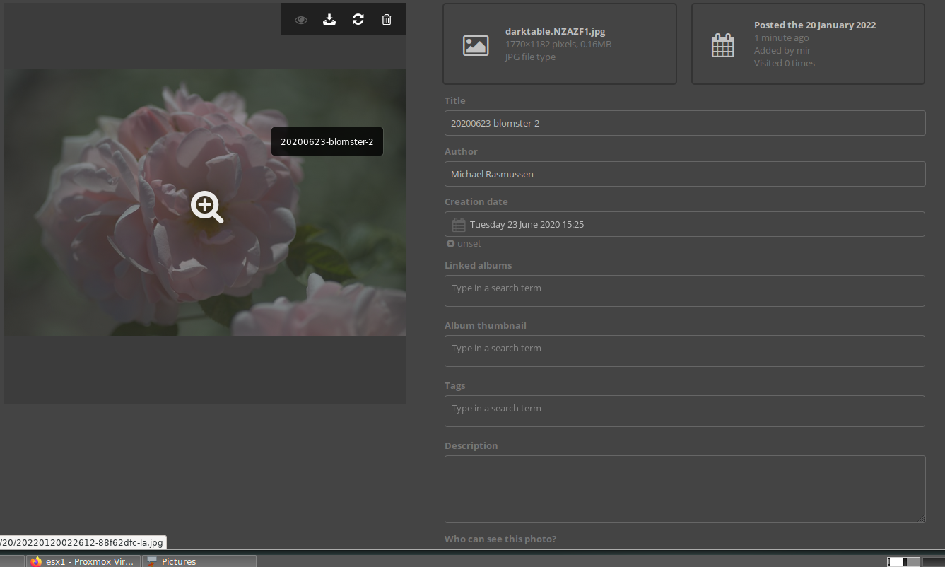This screenshot has height=567, width=945.
Task: Select the Title field containing 20200623-blomster-2
Action: [684, 122]
